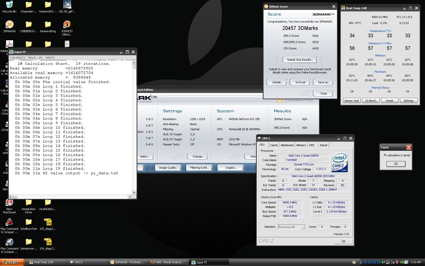Screen dimensions: 425x266
Task: Switch to Real Temp 3.00 taskbar item
Action: (x=47, y=262)
